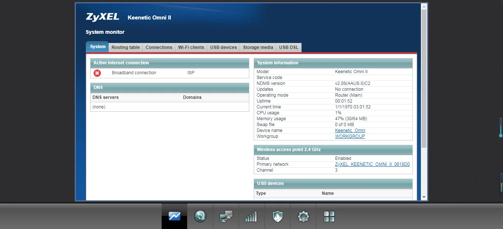
Task: Click the Domains column header
Action: (x=192, y=97)
